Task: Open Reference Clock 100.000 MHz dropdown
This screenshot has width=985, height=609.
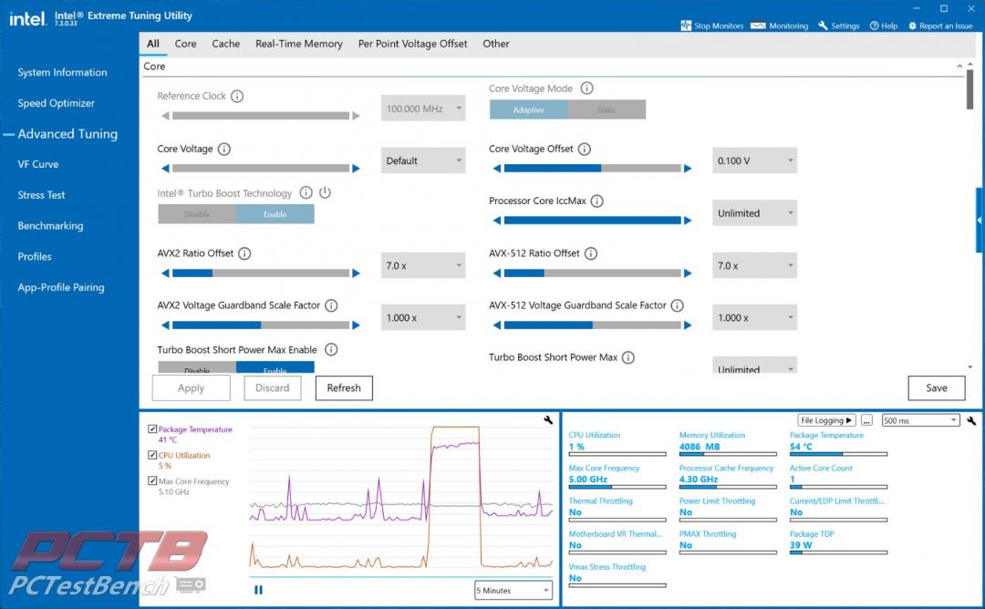Action: [423, 108]
